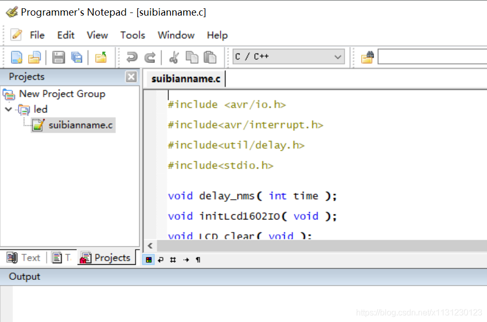Click the Output panel header

tap(243, 277)
